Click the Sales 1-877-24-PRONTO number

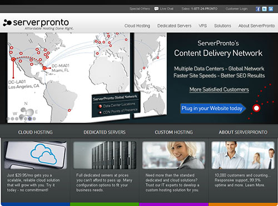click(x=200, y=9)
